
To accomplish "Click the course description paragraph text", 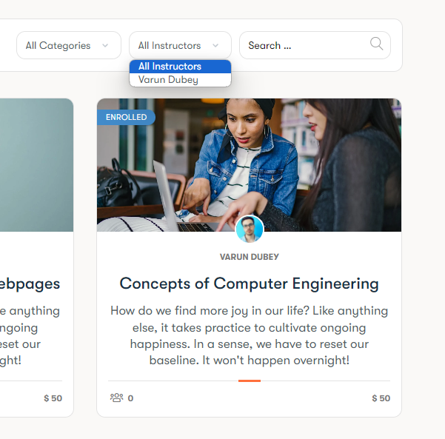I will click(249, 335).
